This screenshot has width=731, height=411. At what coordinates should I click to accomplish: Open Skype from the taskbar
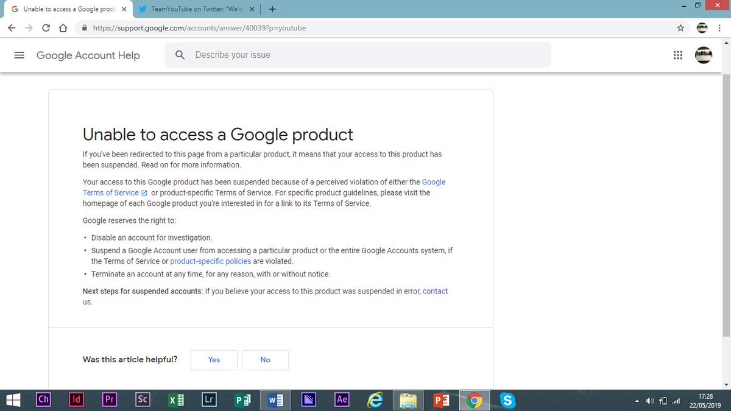coord(507,400)
